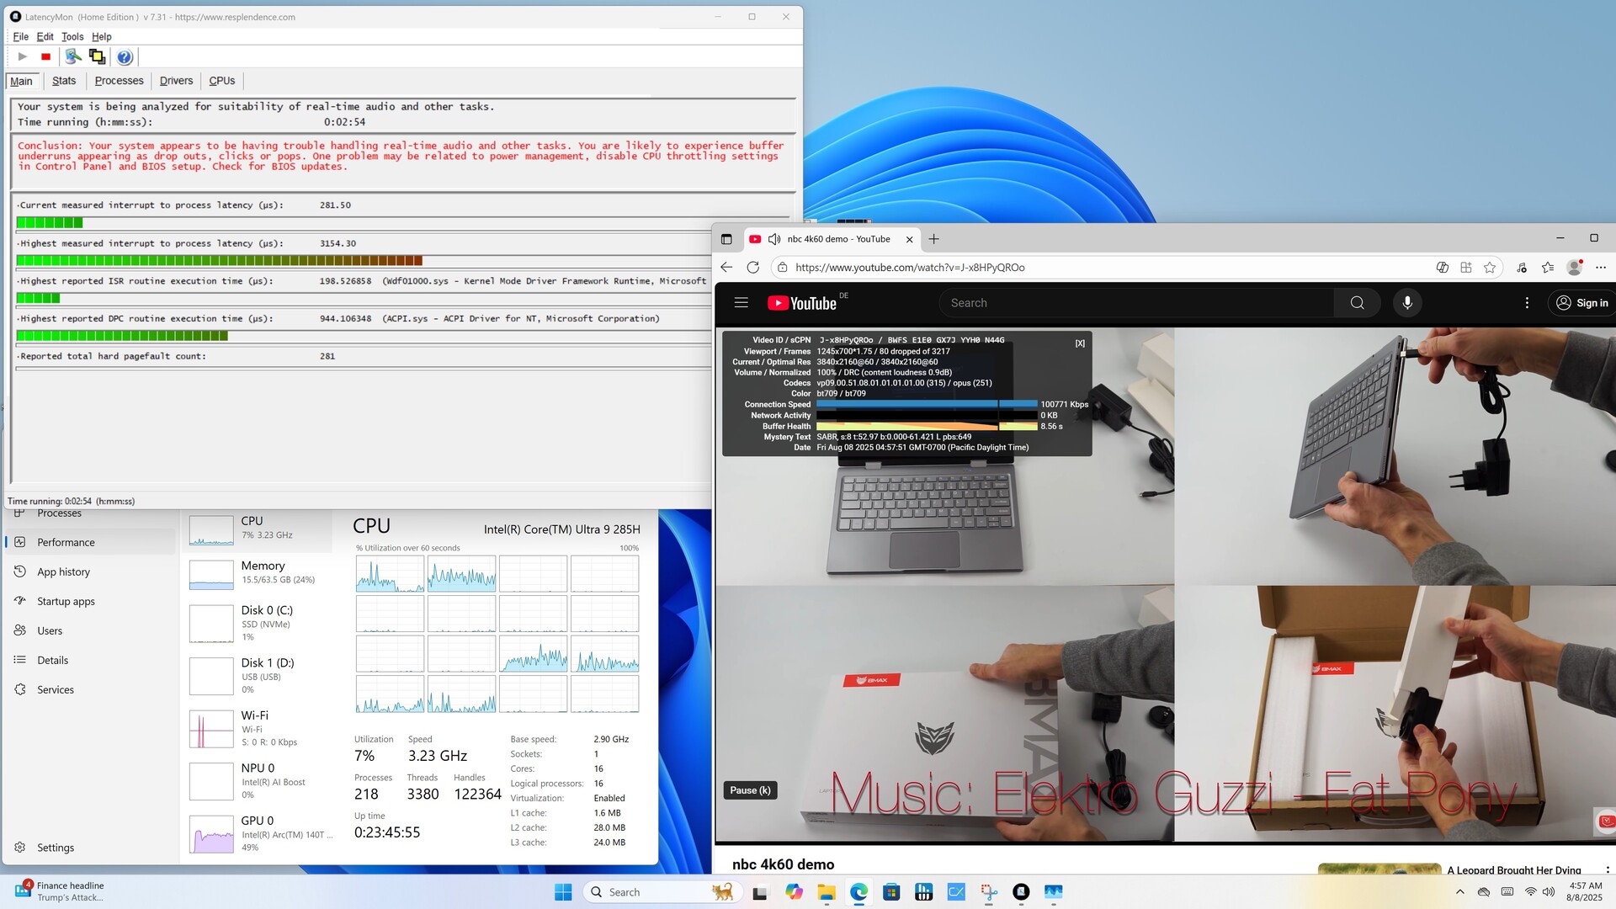Screen dimensions: 1616x909
Task: Go back in the Edge browser
Action: click(726, 267)
